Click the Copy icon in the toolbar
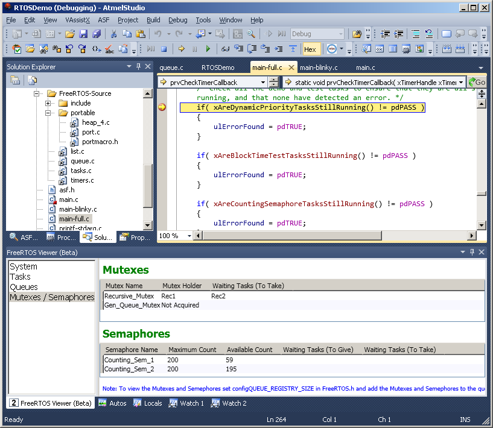The height and width of the screenshot is (428, 493). 127,34
